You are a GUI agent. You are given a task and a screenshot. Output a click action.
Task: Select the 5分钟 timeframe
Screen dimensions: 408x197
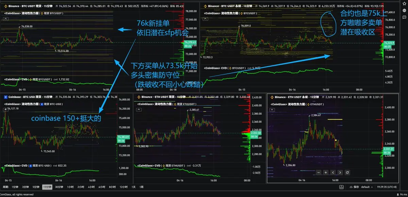coord(36,187)
